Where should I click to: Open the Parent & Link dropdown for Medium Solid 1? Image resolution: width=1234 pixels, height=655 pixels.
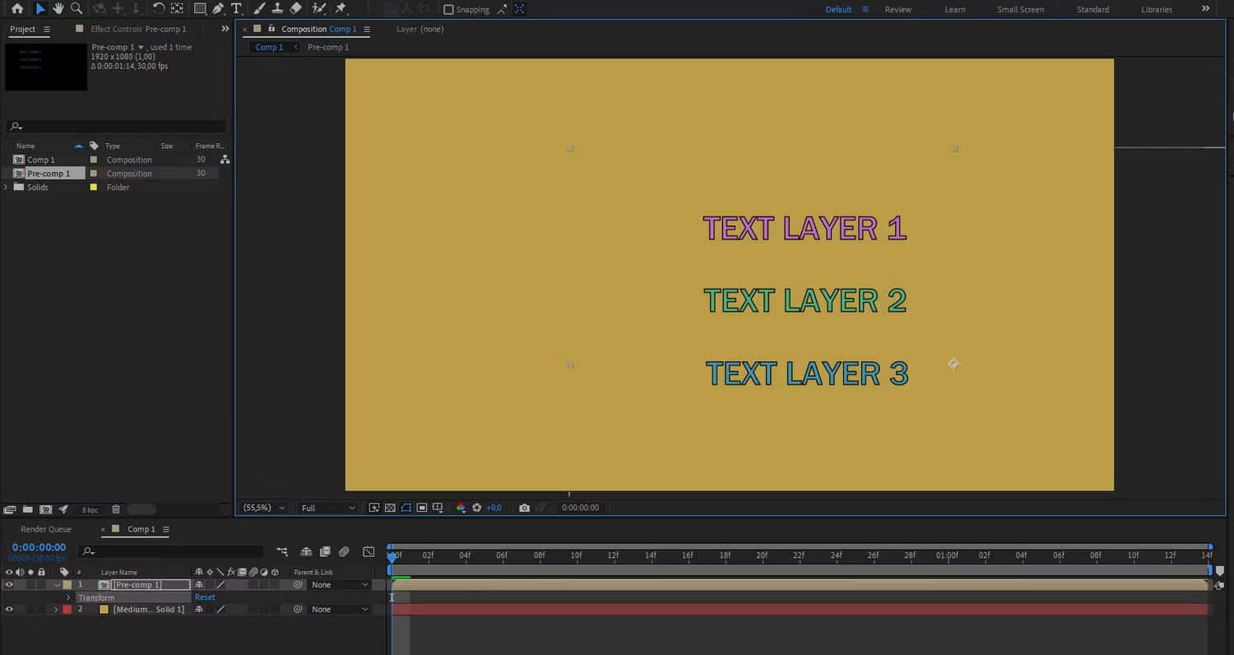(x=339, y=609)
